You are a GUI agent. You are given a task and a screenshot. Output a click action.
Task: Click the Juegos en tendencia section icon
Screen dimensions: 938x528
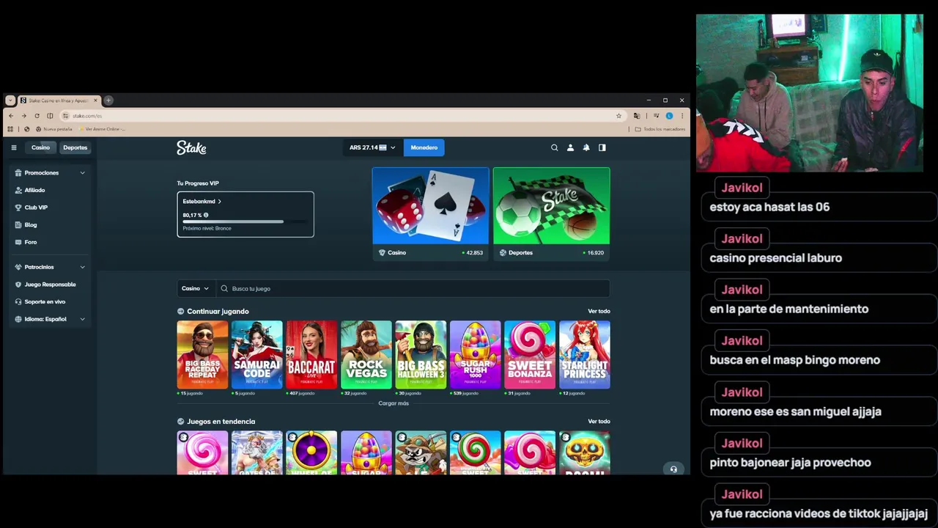(181, 422)
